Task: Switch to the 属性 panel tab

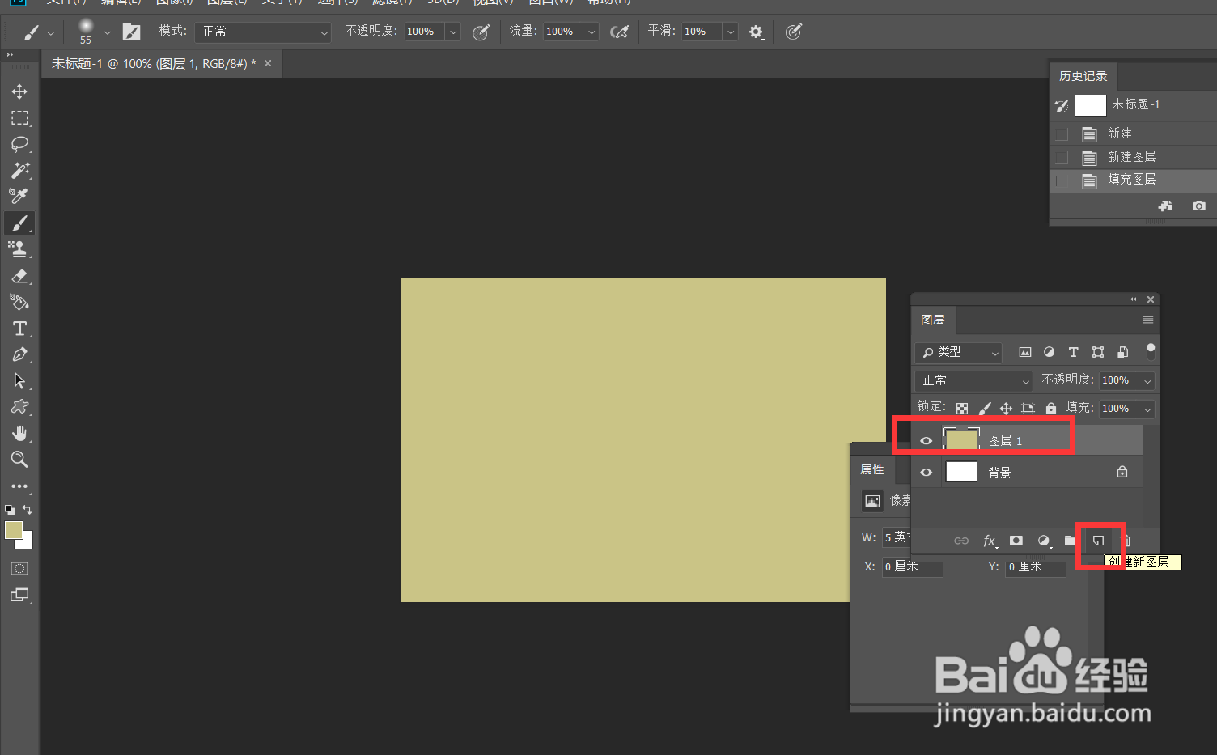Action: [872, 469]
